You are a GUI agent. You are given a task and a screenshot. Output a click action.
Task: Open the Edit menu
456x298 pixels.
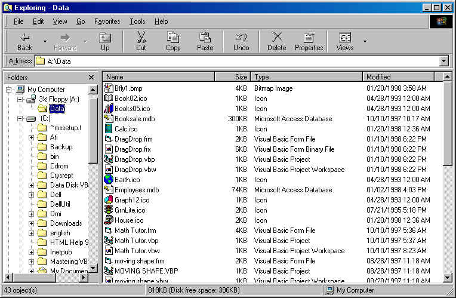(x=38, y=21)
